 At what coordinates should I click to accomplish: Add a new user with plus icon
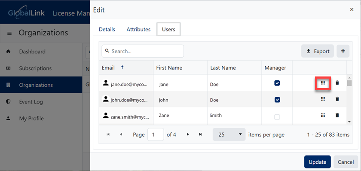tap(343, 51)
